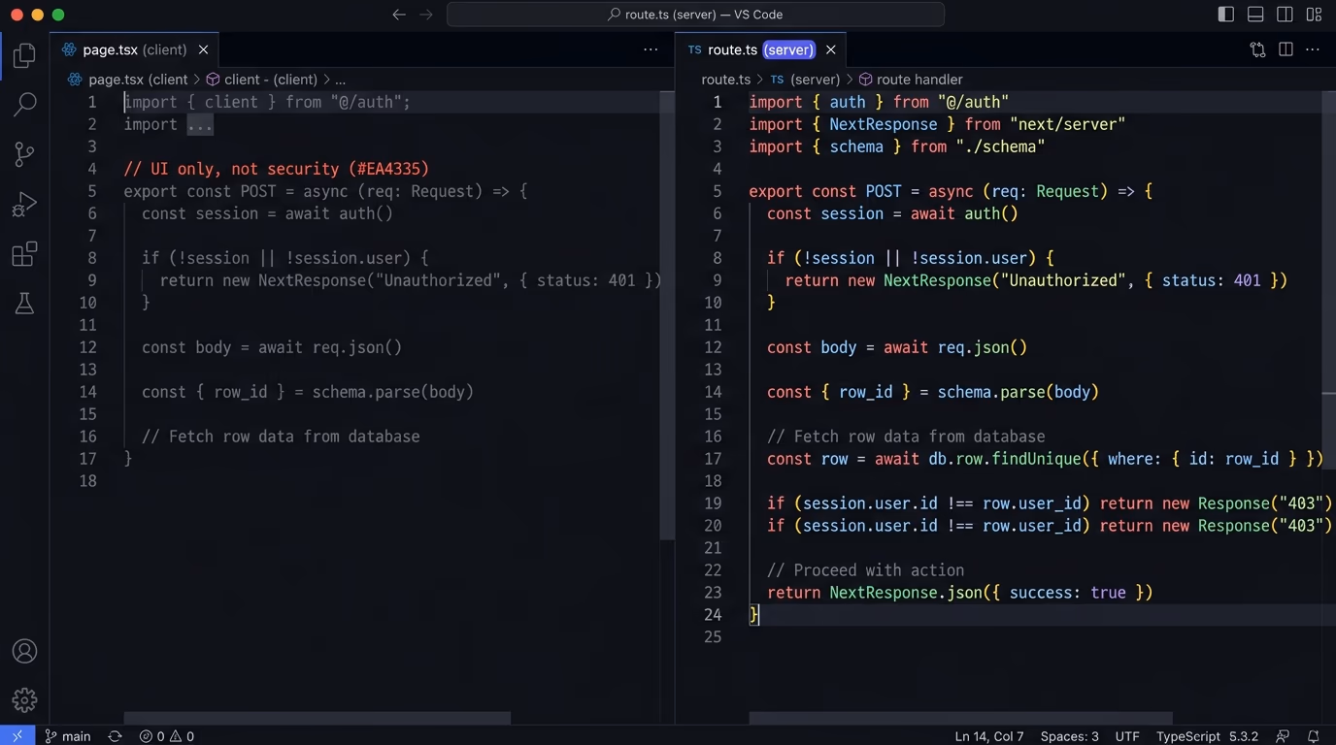Open the Search view in activity bar
Screen dimensions: 1336x745
24,104
